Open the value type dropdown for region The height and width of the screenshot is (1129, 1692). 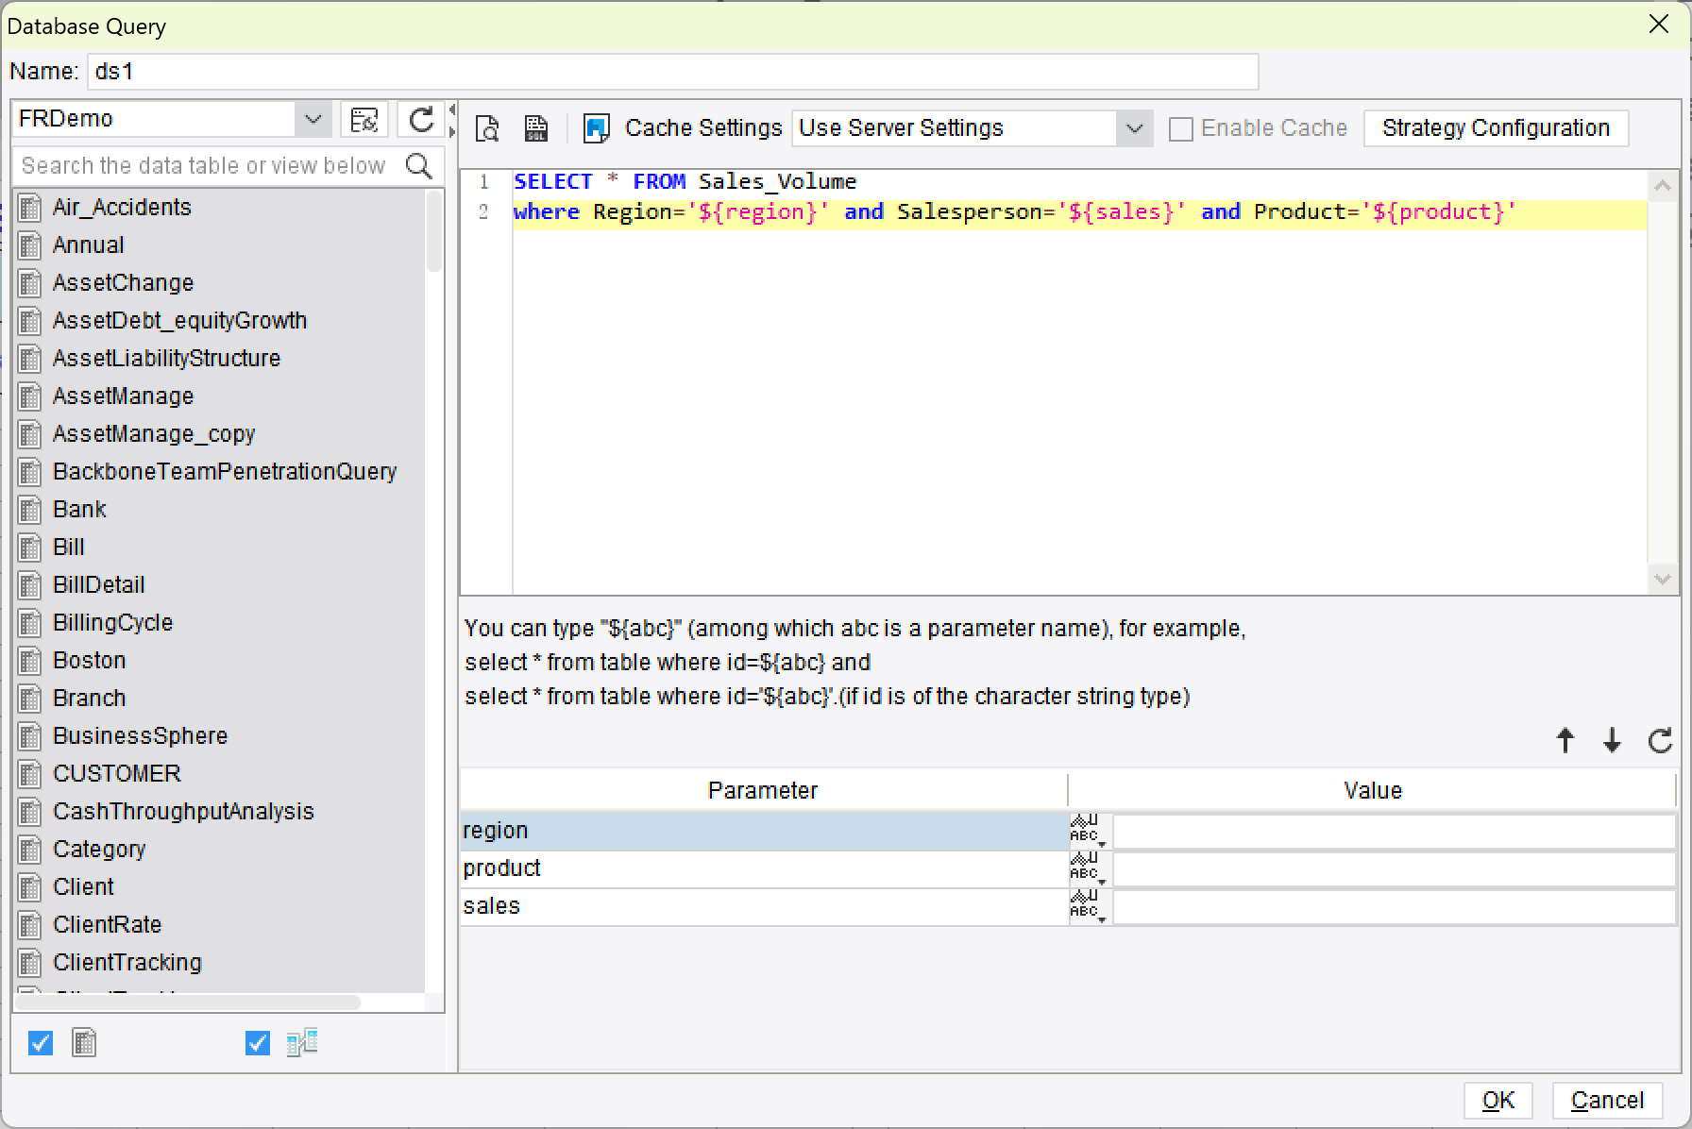[x=1088, y=831]
